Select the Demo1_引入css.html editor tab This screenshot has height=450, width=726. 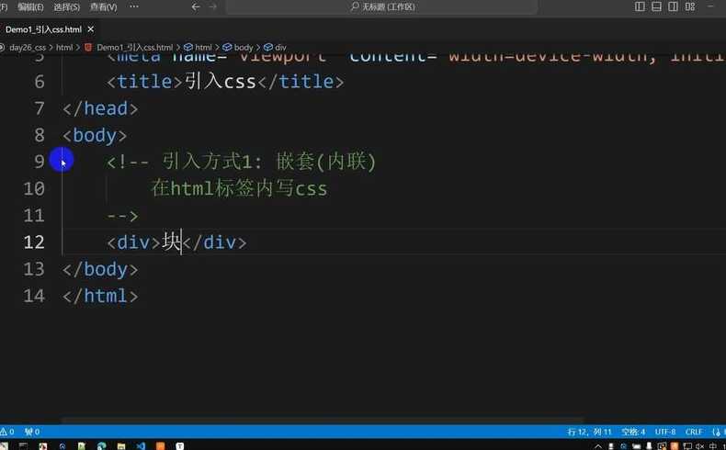tap(43, 29)
